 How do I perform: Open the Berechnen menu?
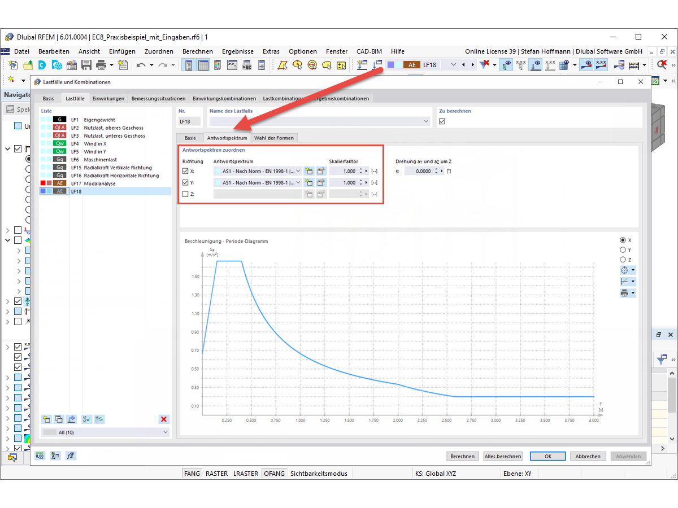198,51
